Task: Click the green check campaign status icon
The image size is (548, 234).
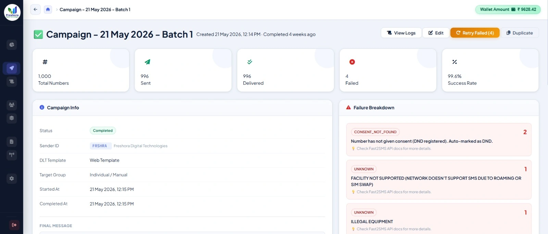Action: [x=38, y=35]
